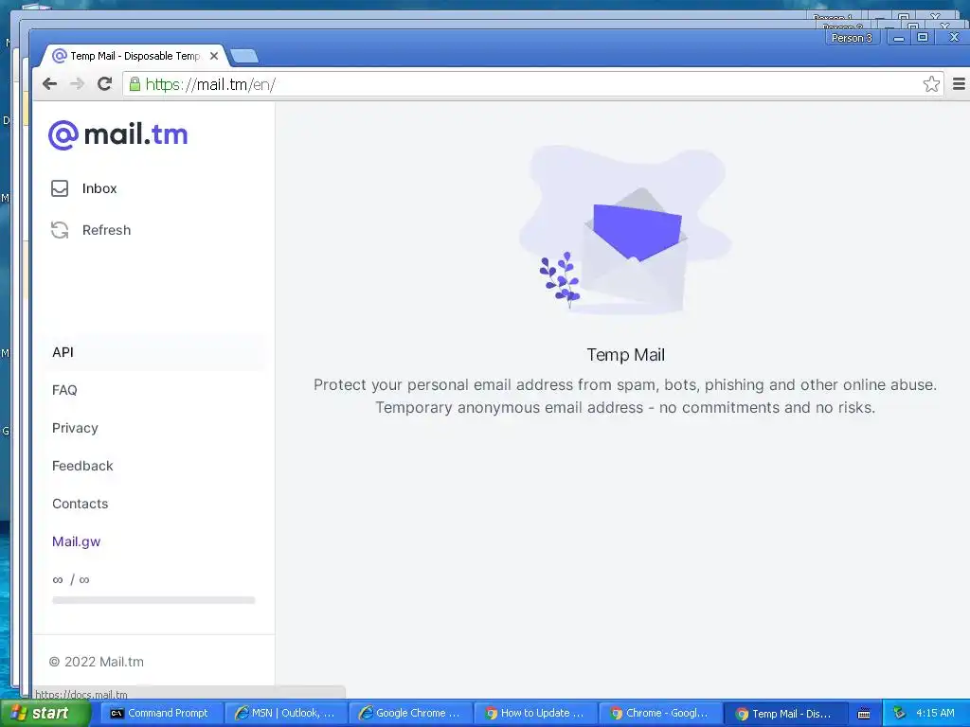Viewport: 970px width, 727px height.
Task: Minimize the Person 3 Chrome window
Action: point(898,38)
